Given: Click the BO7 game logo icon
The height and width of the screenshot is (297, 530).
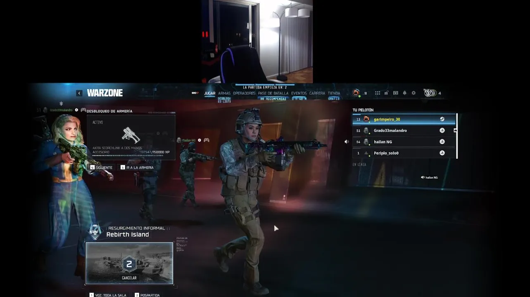Looking at the screenshot, I should point(195,93).
